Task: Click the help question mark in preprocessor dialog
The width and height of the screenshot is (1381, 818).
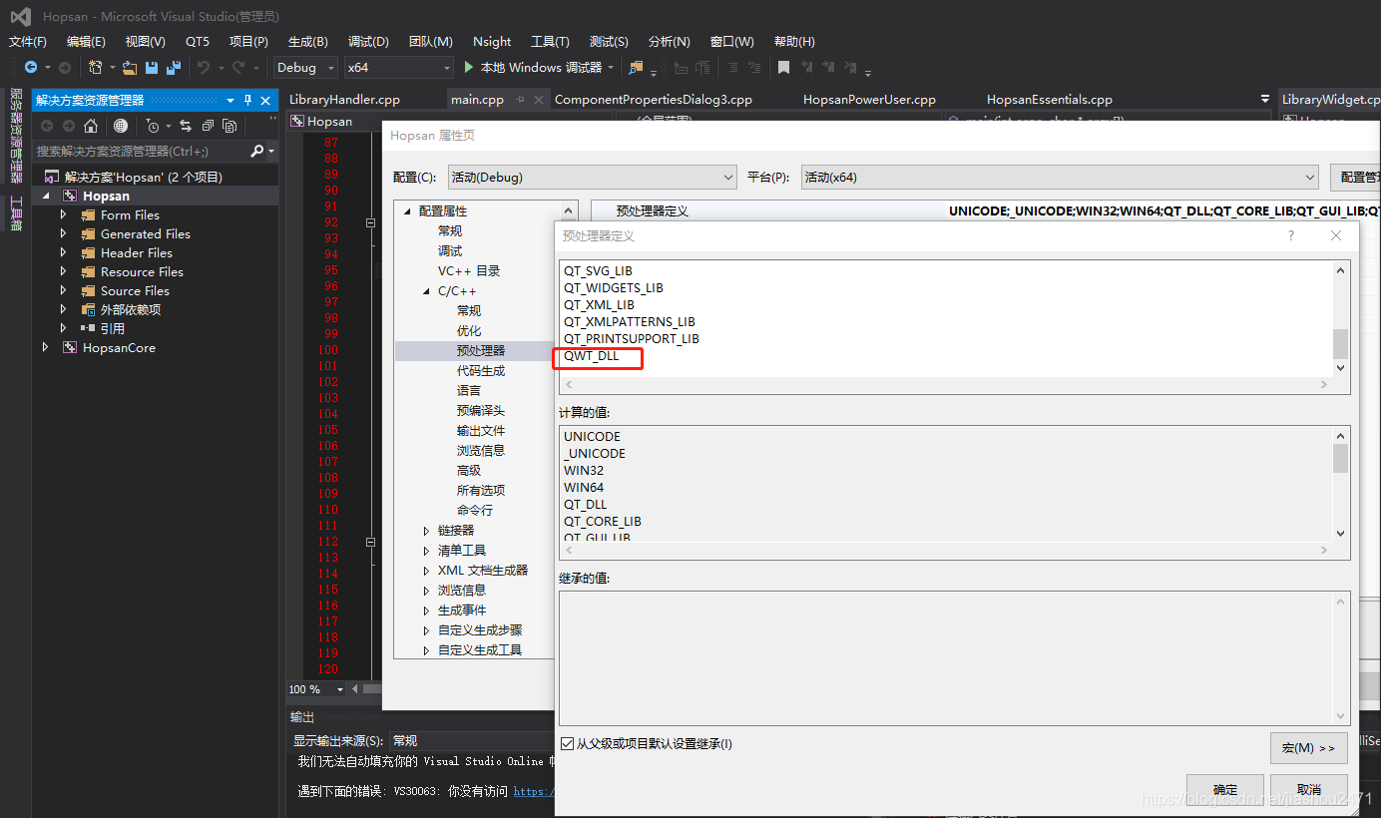Action: coord(1291,235)
